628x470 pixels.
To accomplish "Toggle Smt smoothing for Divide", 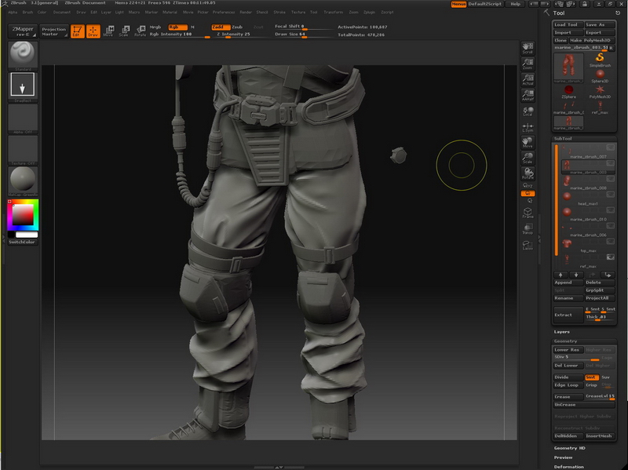I will pos(592,377).
